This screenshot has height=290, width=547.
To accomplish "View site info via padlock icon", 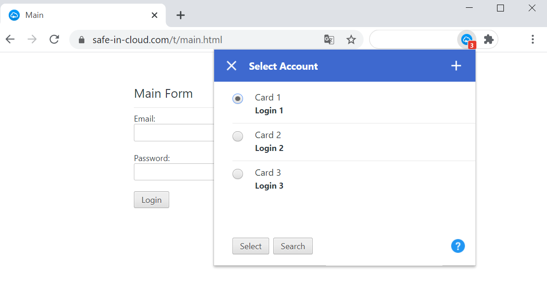I will pyautogui.click(x=82, y=40).
